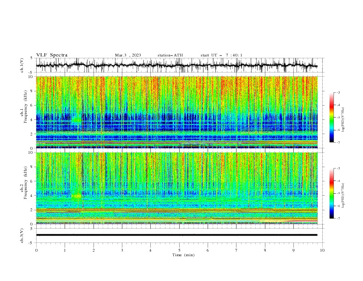
Task: Select the ch.2 "Frequency (kHz)" axis label
Action: [25, 183]
